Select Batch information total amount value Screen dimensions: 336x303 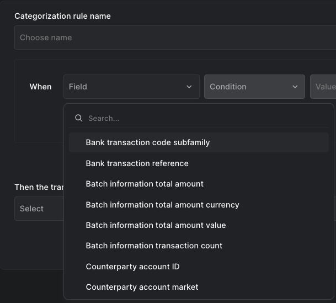(x=156, y=225)
